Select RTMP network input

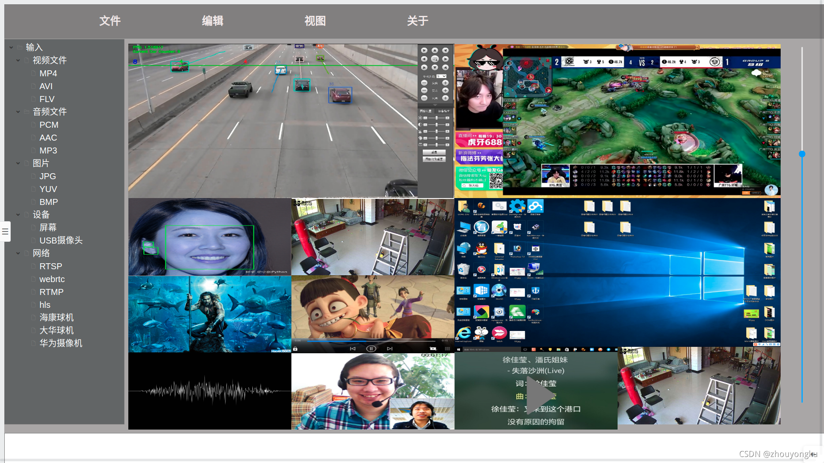51,292
